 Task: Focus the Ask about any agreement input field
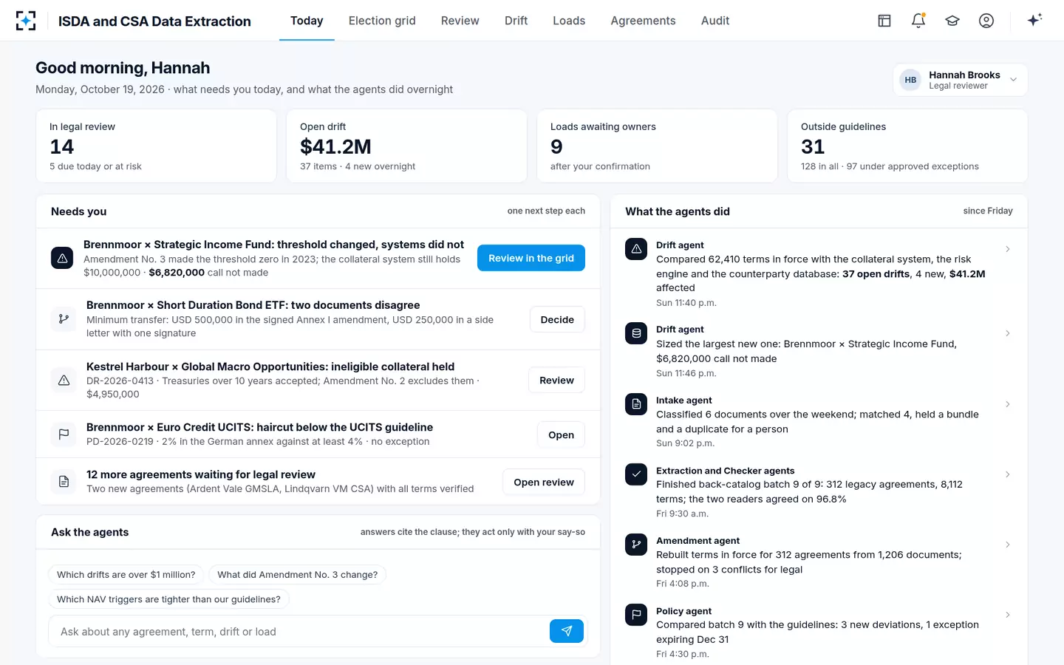pos(299,632)
